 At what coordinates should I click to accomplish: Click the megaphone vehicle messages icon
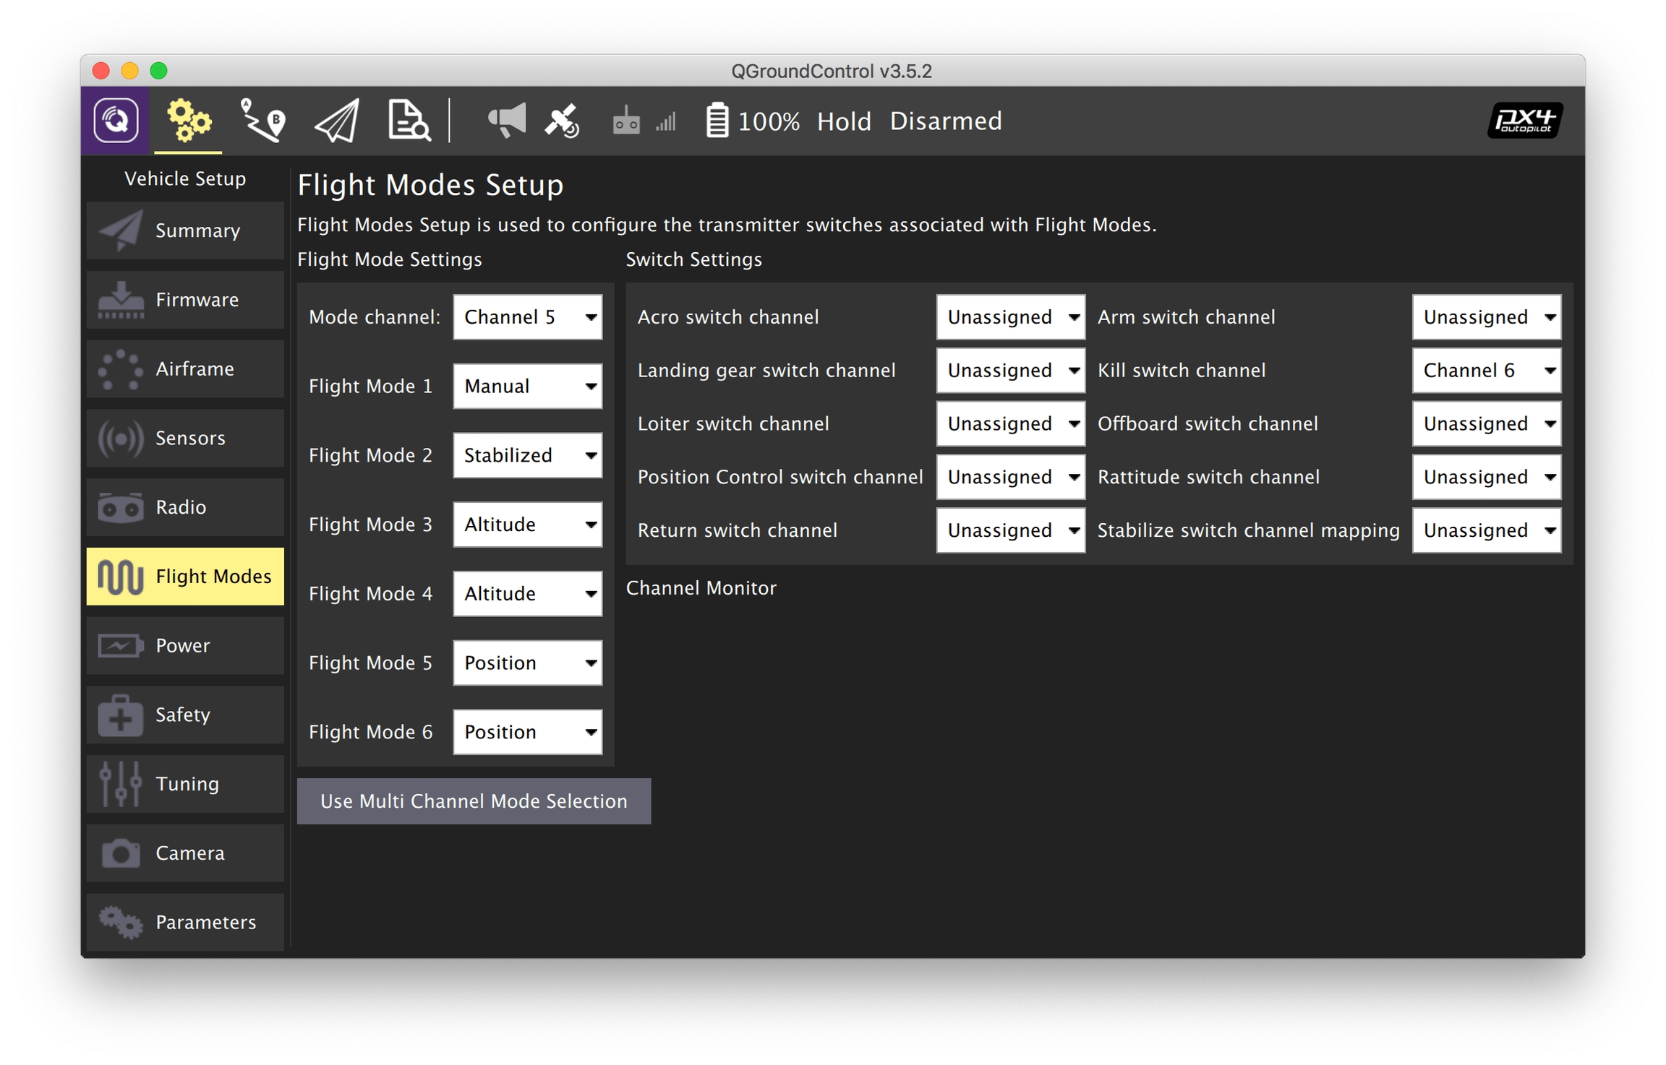[506, 120]
